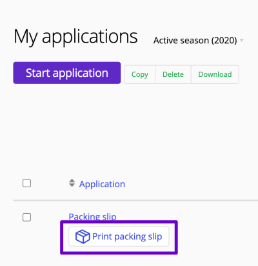Tick the select-all checkbox in table header
The image size is (258, 266).
tap(26, 183)
